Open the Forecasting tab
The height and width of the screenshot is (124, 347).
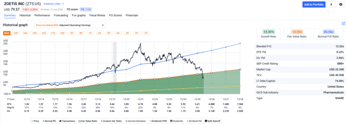(x=61, y=15)
